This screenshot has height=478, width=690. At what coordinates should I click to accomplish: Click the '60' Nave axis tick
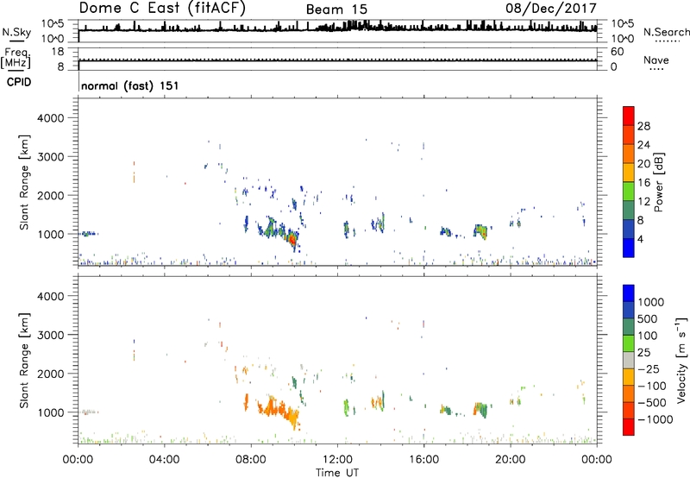pos(618,52)
